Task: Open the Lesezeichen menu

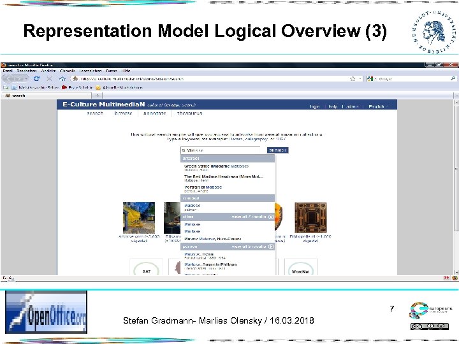Action: pyautogui.click(x=91, y=71)
